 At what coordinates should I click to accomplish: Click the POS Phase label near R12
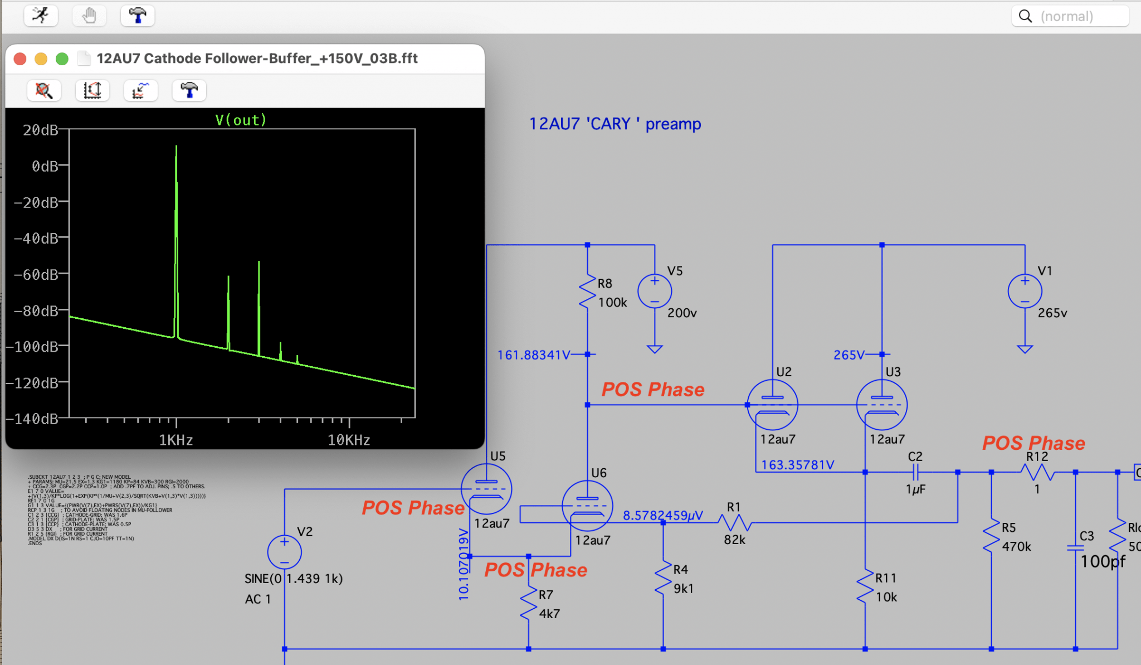coord(1033,443)
